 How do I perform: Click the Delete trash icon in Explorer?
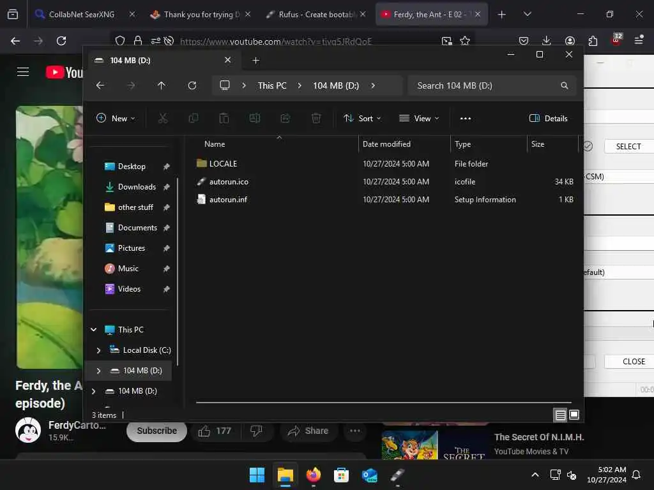316,118
